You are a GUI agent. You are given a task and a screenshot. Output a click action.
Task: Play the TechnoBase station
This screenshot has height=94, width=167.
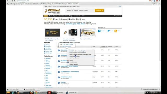click(59, 56)
